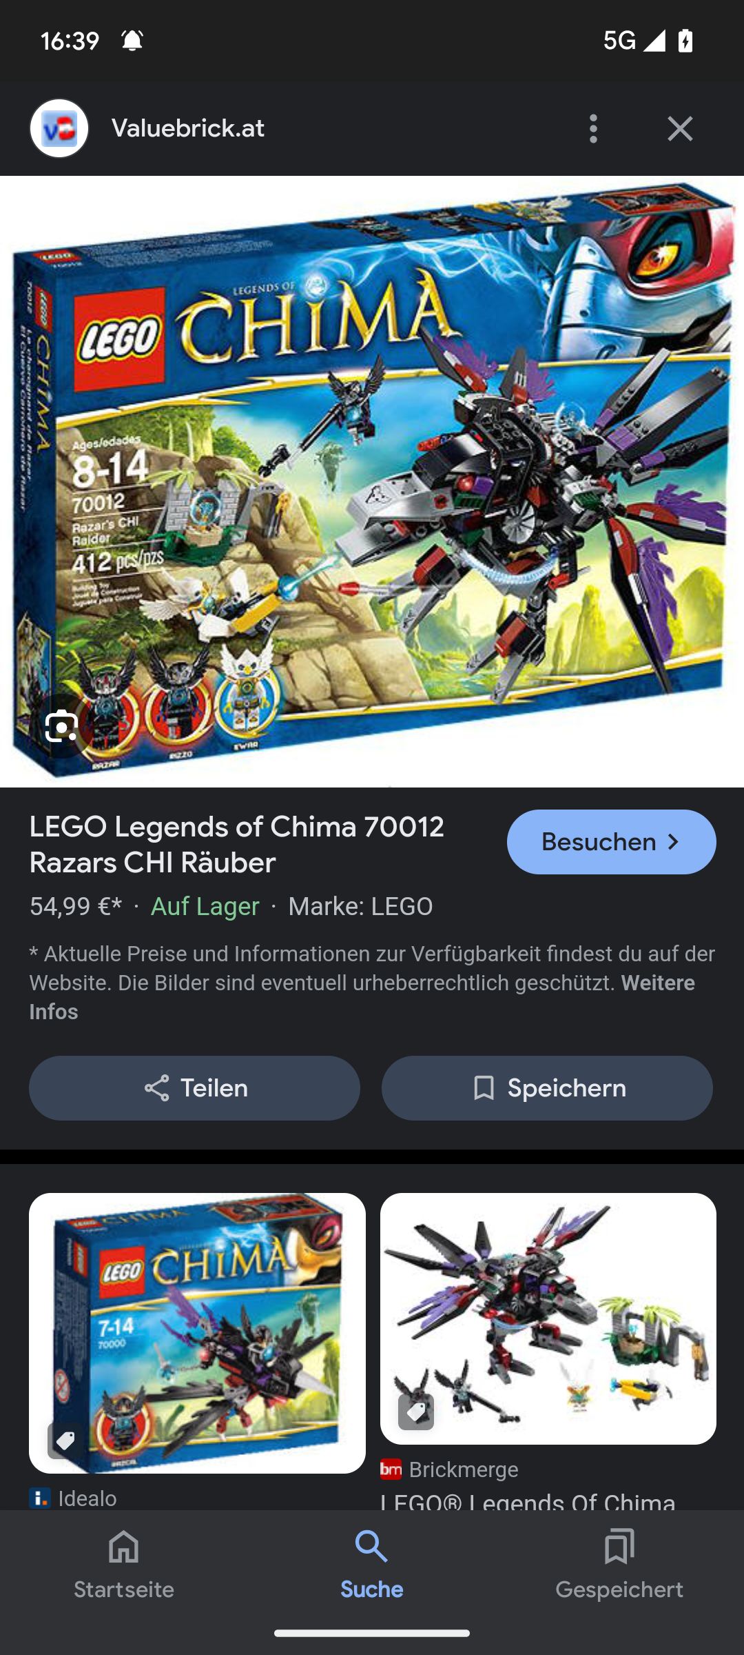
Task: Tap the Brickmerge source label
Action: pos(449,1470)
